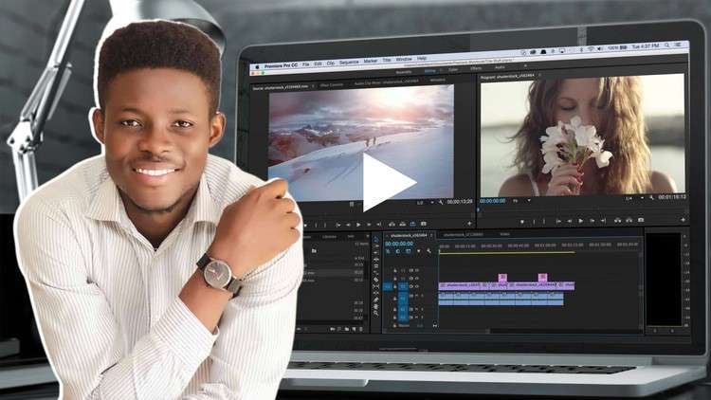Screen dimensions: 711x400
Task: Click the Overwrite button in Source monitor
Action: click(403, 224)
